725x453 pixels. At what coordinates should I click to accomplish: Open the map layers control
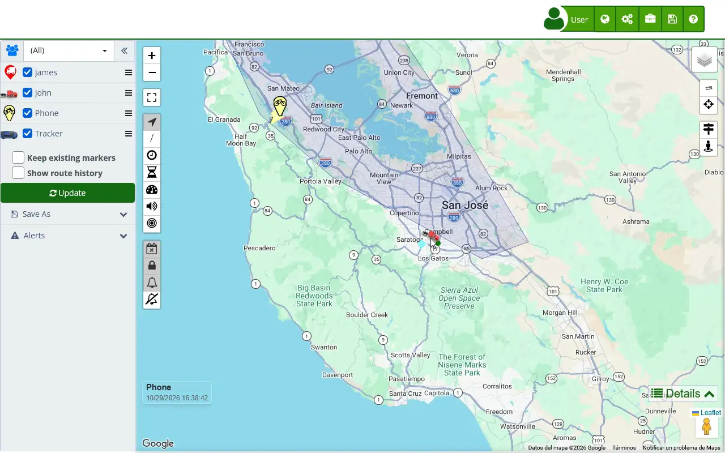click(x=705, y=59)
